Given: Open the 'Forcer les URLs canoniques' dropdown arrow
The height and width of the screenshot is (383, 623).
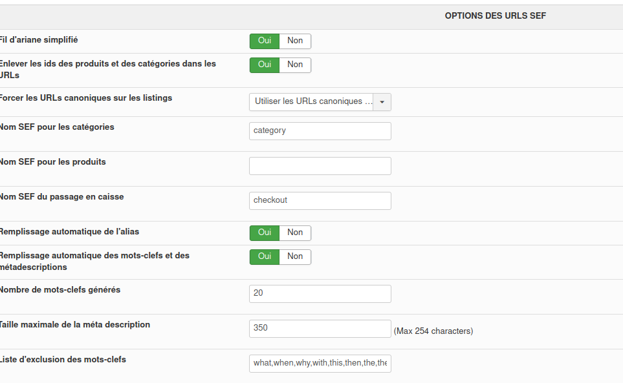Looking at the screenshot, I should point(382,102).
